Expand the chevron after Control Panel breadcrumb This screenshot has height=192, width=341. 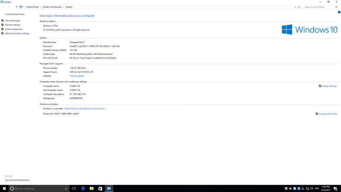[x=41, y=7]
